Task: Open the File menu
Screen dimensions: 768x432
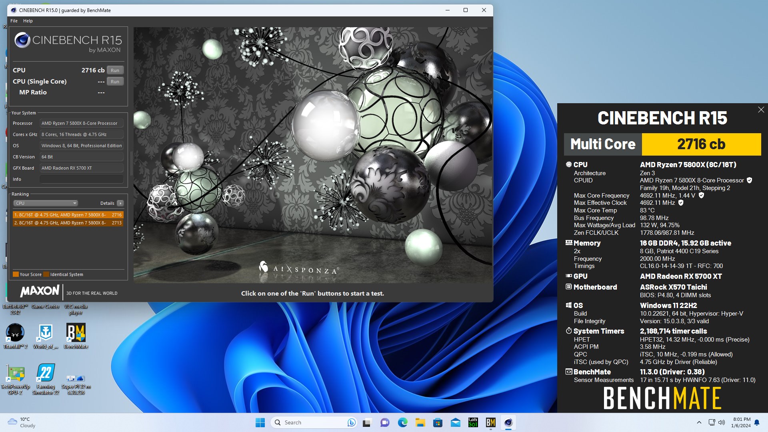Action: pos(14,21)
